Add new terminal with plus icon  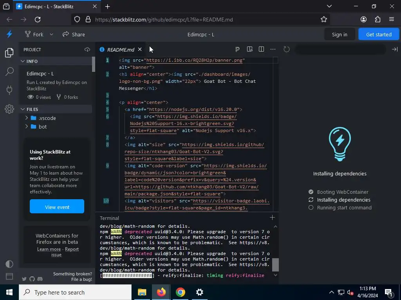pyautogui.click(x=272, y=217)
